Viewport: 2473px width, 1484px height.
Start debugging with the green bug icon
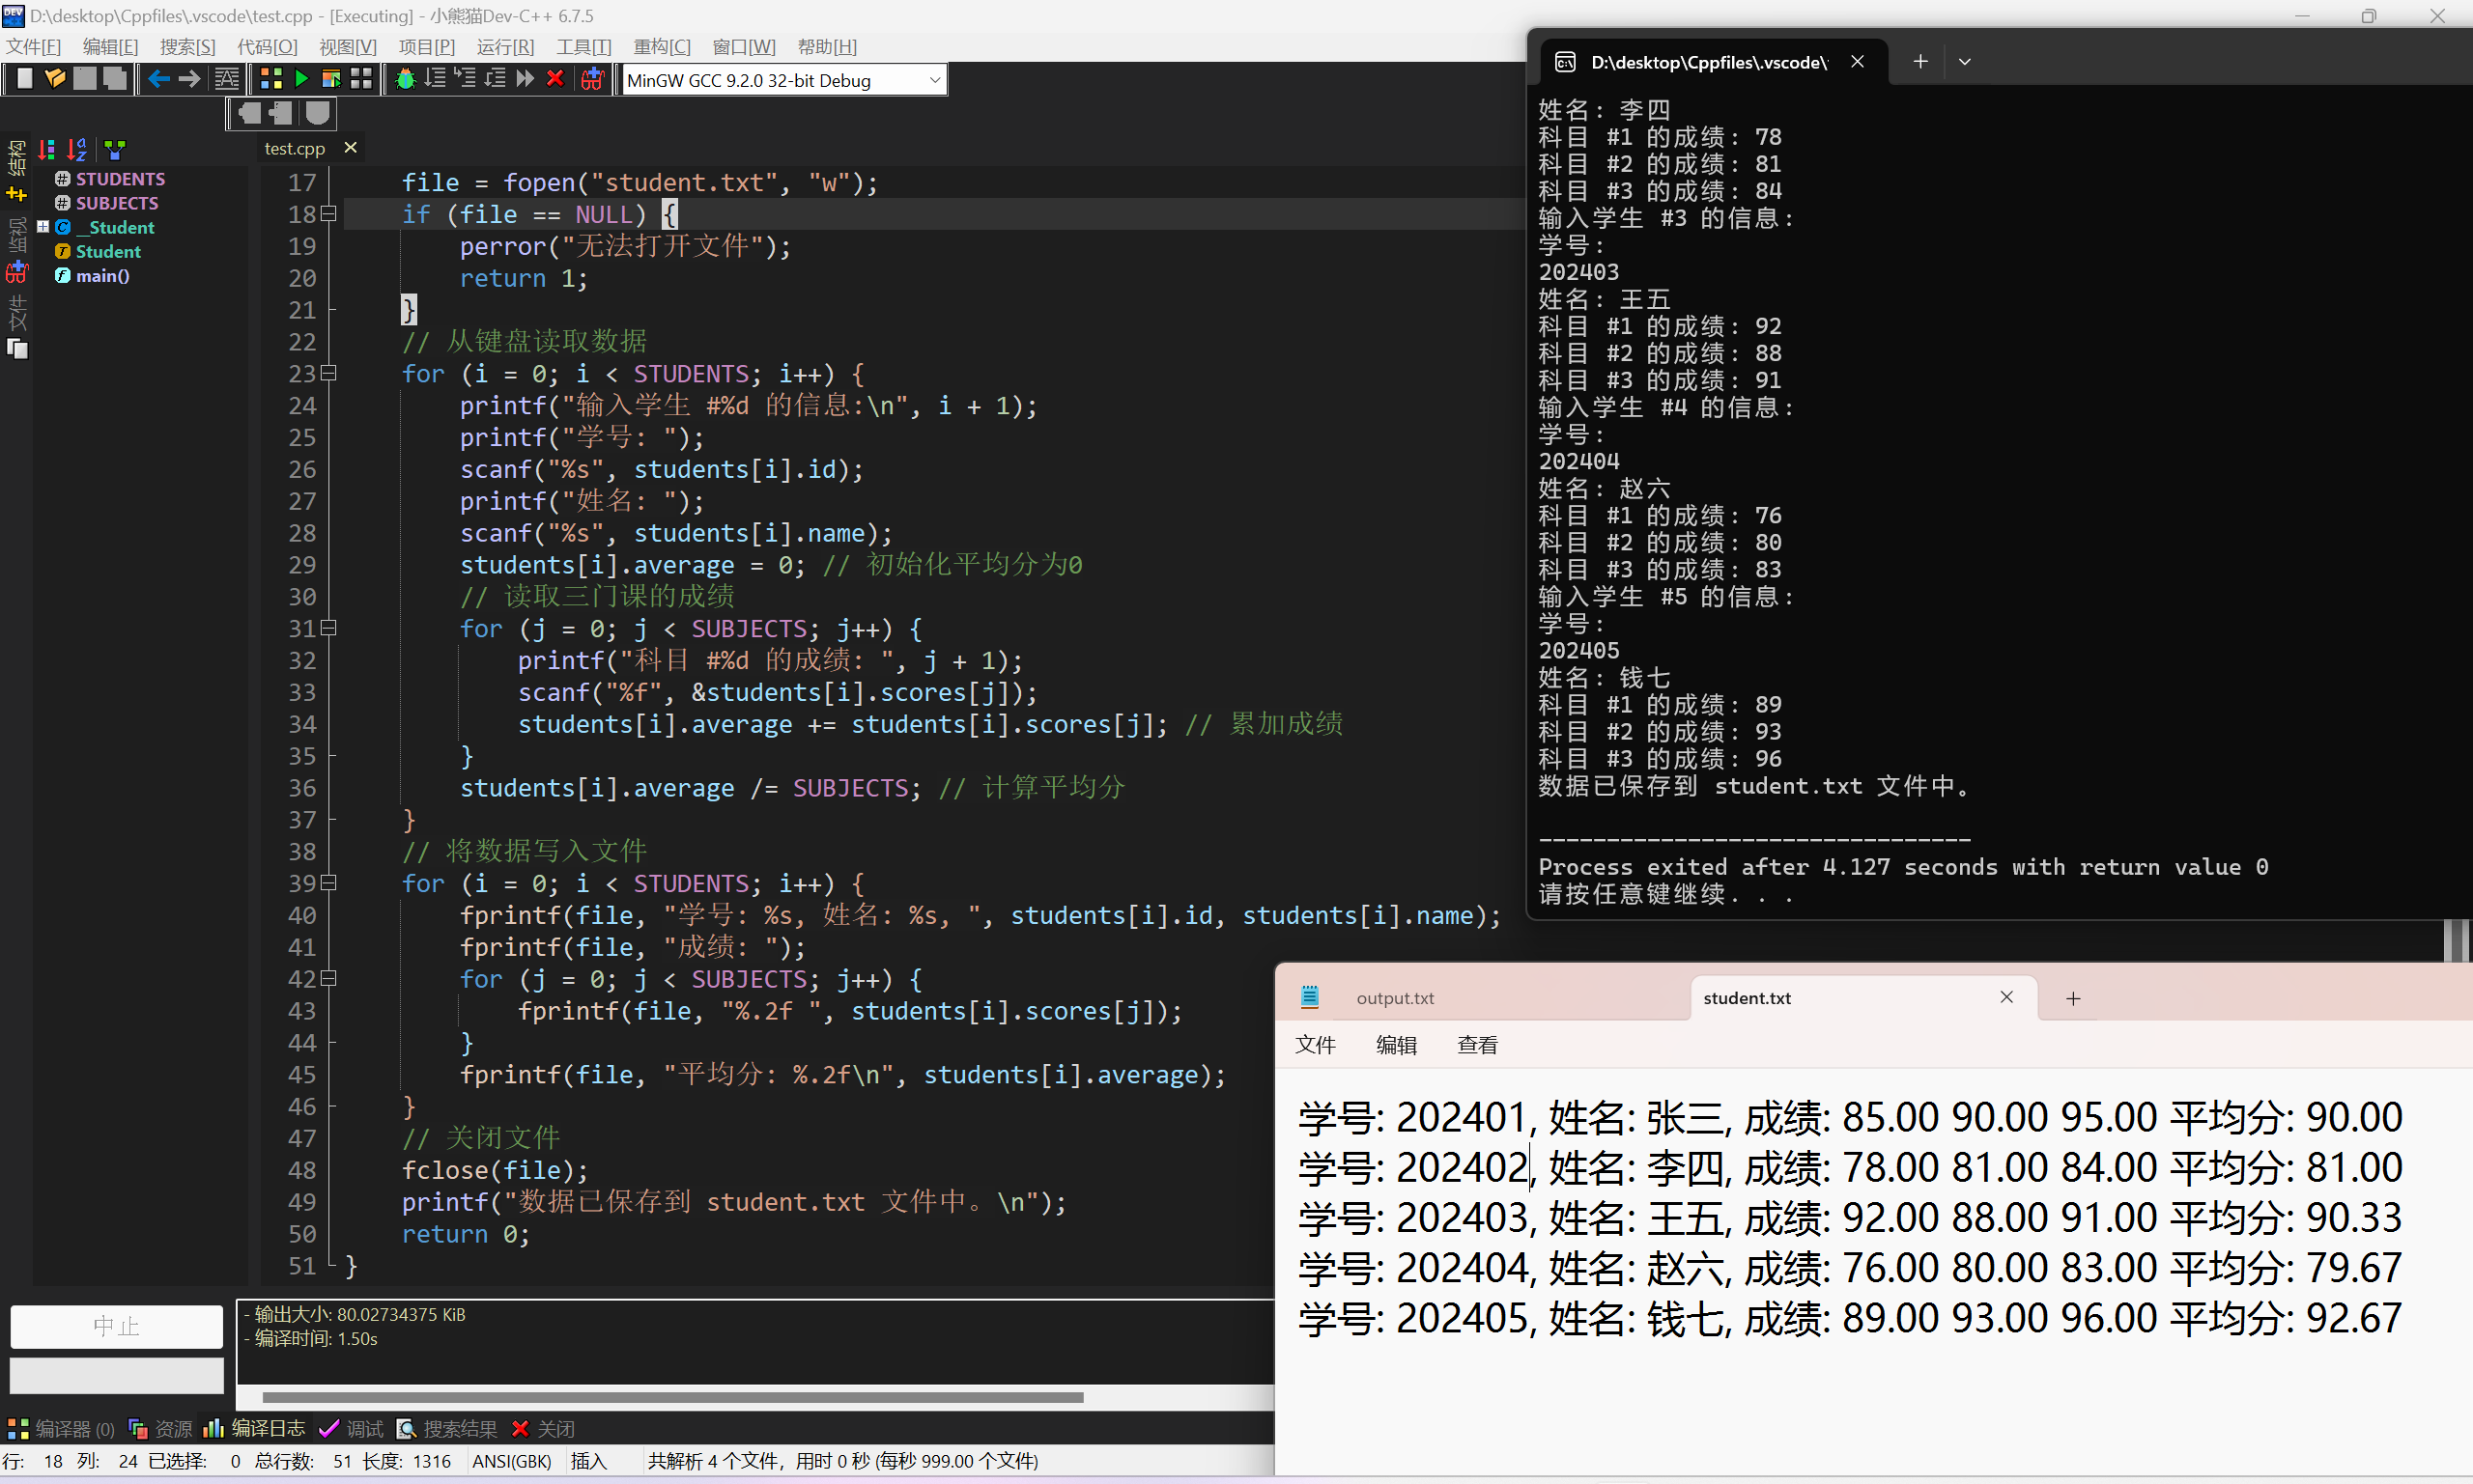[x=405, y=79]
